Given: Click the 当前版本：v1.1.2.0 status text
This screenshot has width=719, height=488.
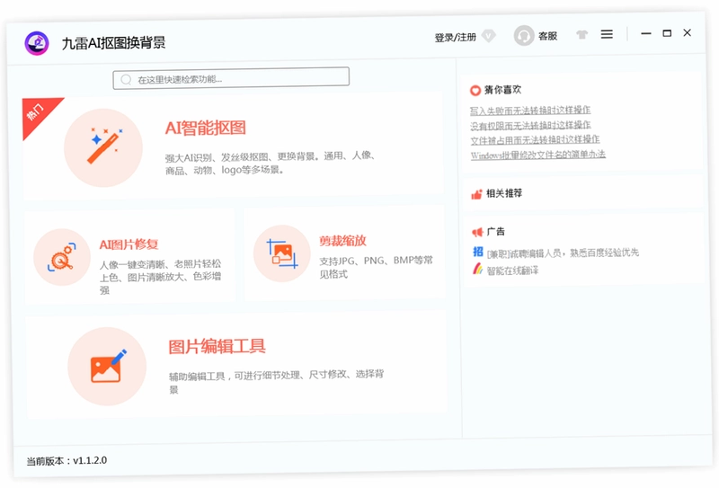Looking at the screenshot, I should click(67, 460).
